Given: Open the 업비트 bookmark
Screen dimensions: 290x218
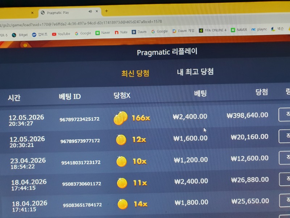Looking at the screenshot, I should pos(40,35).
